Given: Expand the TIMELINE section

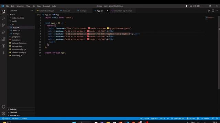Looking at the screenshot, I should coord(13,112).
